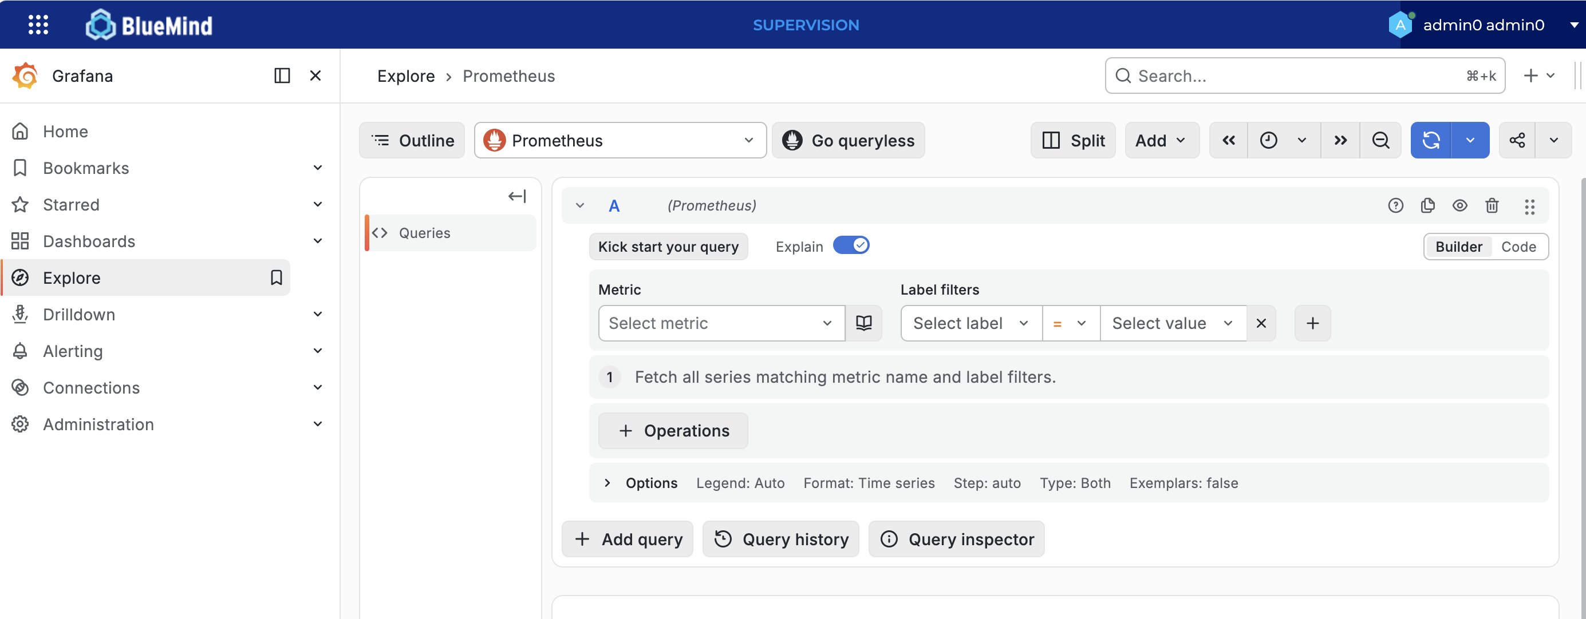Duplicate query A with the copy icon
Viewport: 1586px width, 619px height.
coord(1428,205)
